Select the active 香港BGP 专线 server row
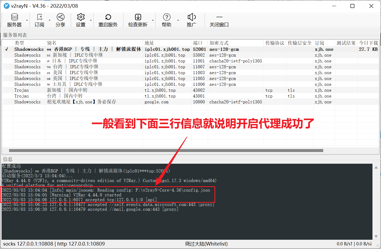This screenshot has width=381, height=249. click(x=190, y=49)
